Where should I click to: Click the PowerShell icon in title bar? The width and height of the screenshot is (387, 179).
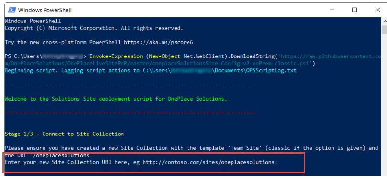pos(11,10)
